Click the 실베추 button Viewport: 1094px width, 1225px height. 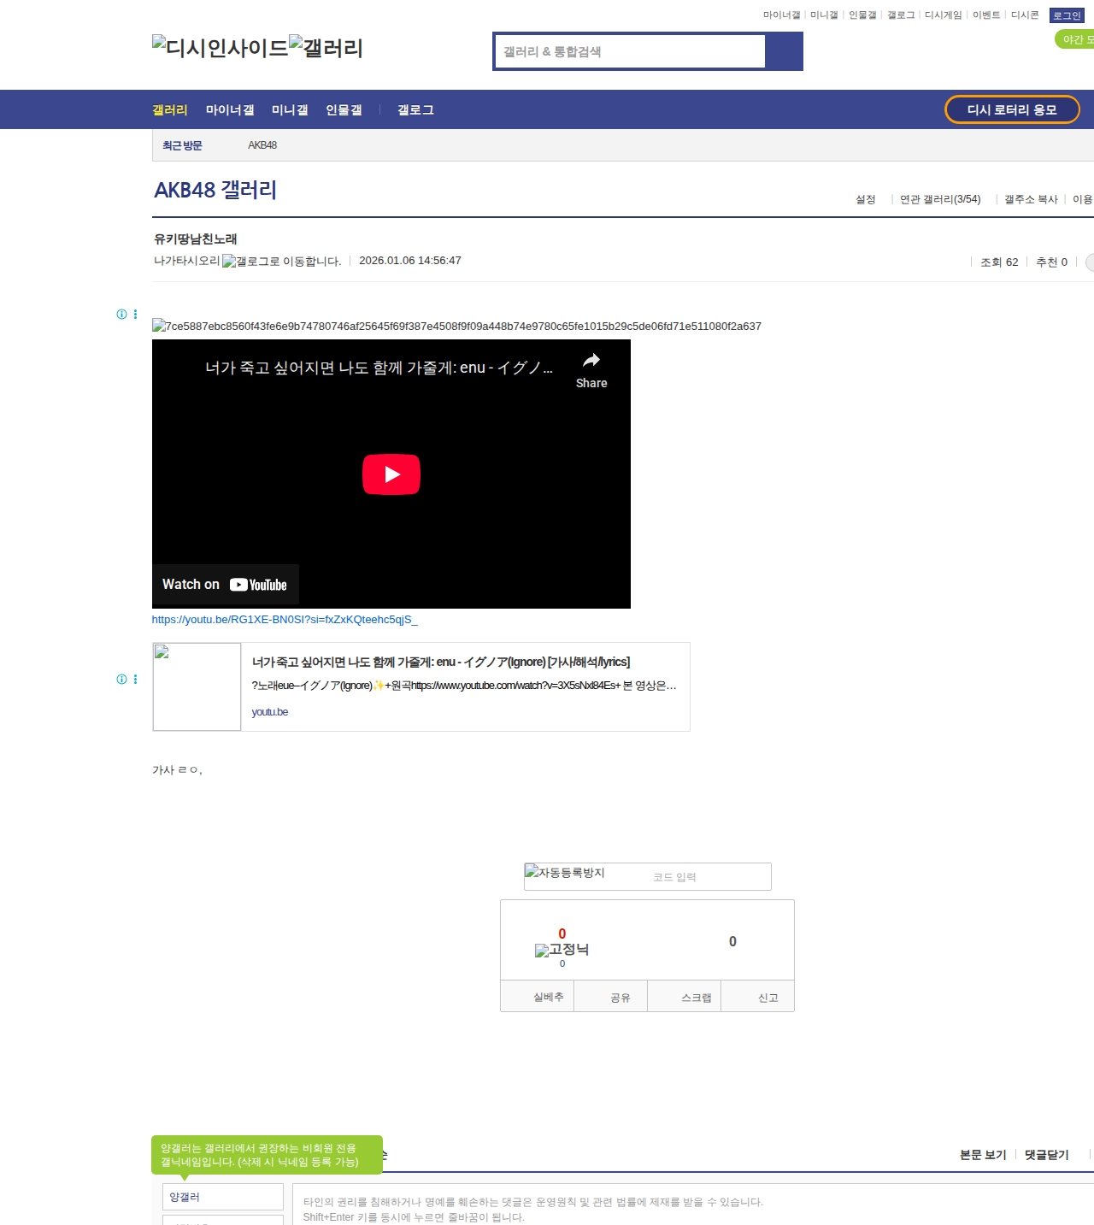click(x=548, y=997)
